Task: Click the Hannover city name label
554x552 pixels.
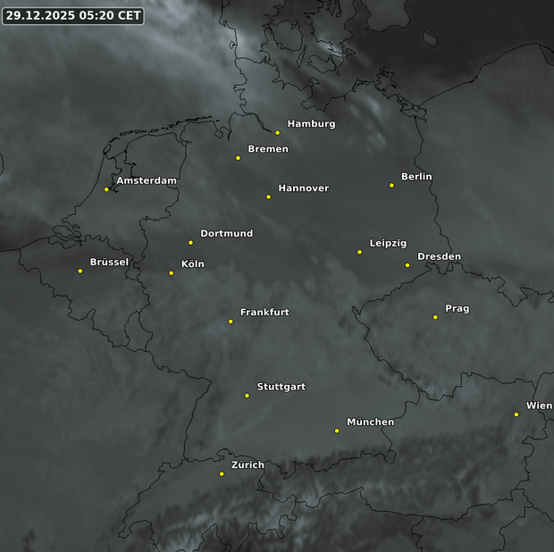Action: pyautogui.click(x=303, y=188)
